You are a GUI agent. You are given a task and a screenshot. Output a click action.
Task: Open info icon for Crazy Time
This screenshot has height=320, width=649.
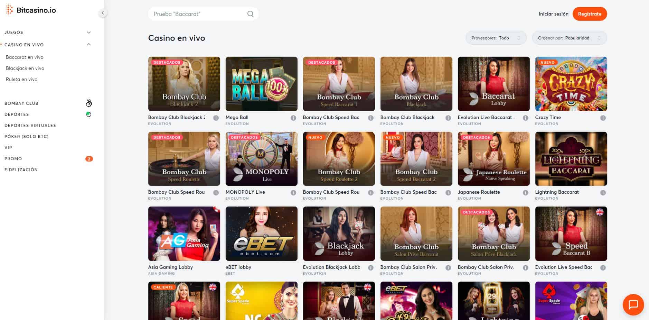pyautogui.click(x=603, y=118)
